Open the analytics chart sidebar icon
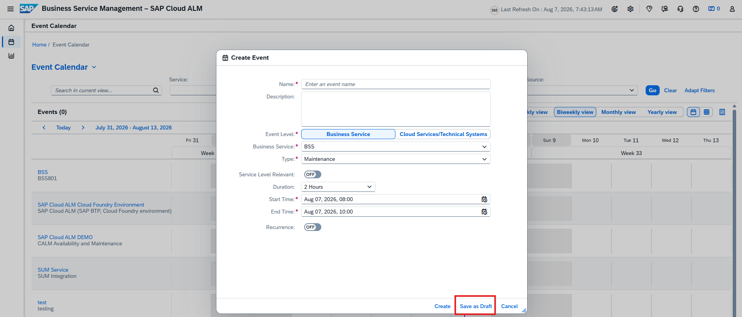This screenshot has width=742, height=317. (11, 56)
